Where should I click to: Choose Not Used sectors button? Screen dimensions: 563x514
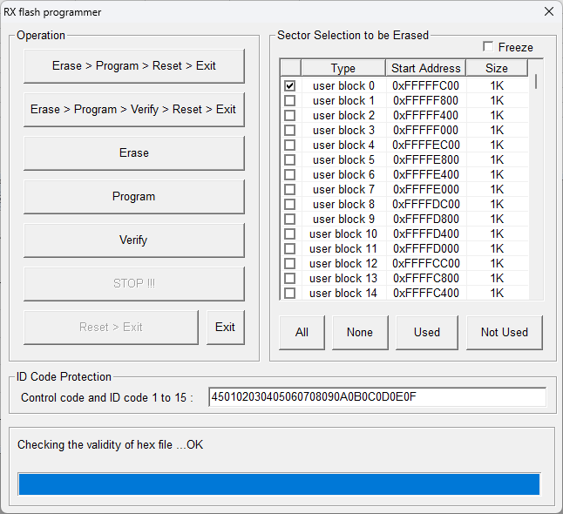504,332
